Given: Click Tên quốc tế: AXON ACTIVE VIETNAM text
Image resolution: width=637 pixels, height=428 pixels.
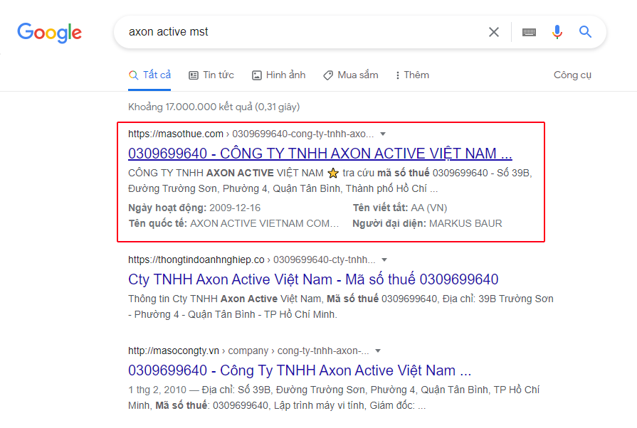Looking at the screenshot, I should tap(233, 223).
